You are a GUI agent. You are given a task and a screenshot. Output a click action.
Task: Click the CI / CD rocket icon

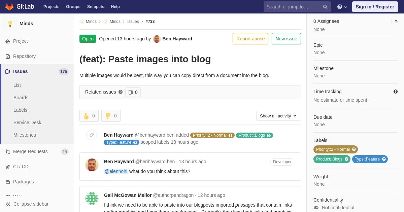click(8, 167)
